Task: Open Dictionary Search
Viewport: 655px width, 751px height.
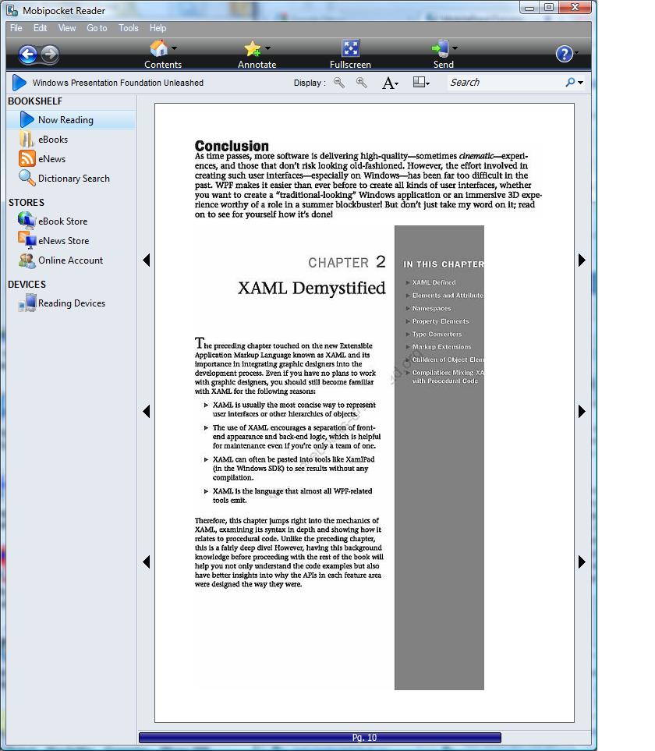Action: pyautogui.click(x=74, y=179)
